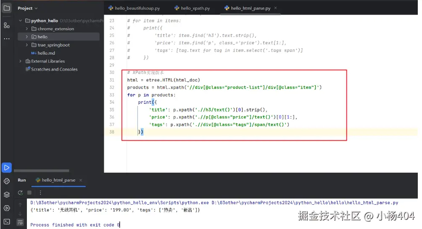The height and width of the screenshot is (229, 422).
Task: Click the 'tags' xpath line 37
Action: coord(219,125)
